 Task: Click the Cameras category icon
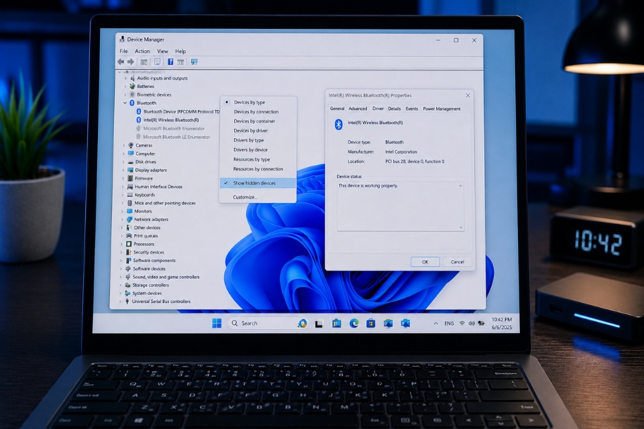[x=131, y=145]
